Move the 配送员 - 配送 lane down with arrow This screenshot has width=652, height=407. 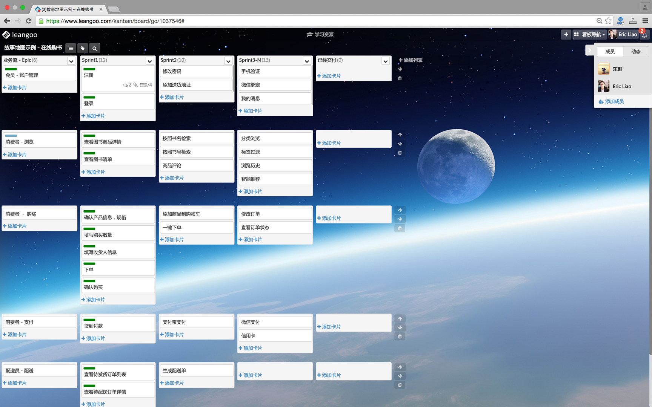coord(400,376)
